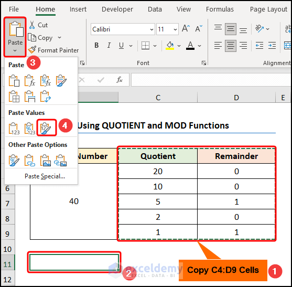Toggle Align Left for text

[218, 45]
